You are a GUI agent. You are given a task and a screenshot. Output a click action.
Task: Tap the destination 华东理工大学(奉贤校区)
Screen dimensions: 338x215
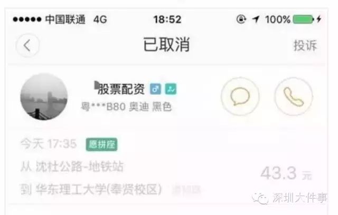tap(98, 189)
